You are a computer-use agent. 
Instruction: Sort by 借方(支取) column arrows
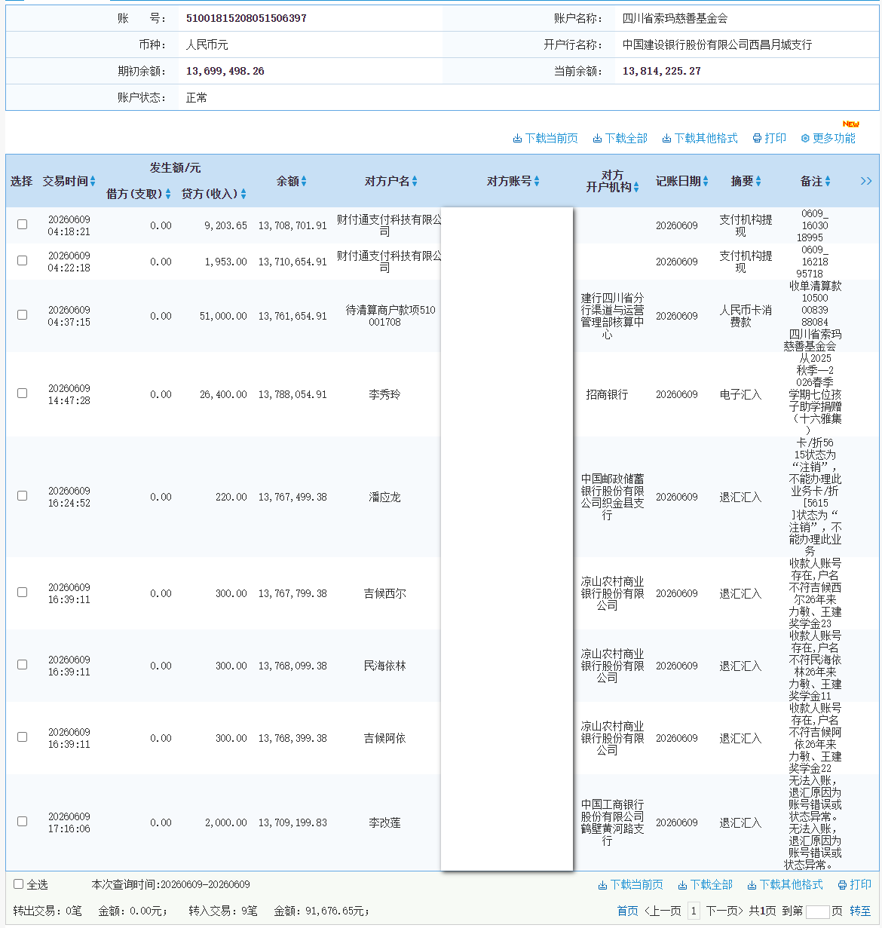point(167,194)
